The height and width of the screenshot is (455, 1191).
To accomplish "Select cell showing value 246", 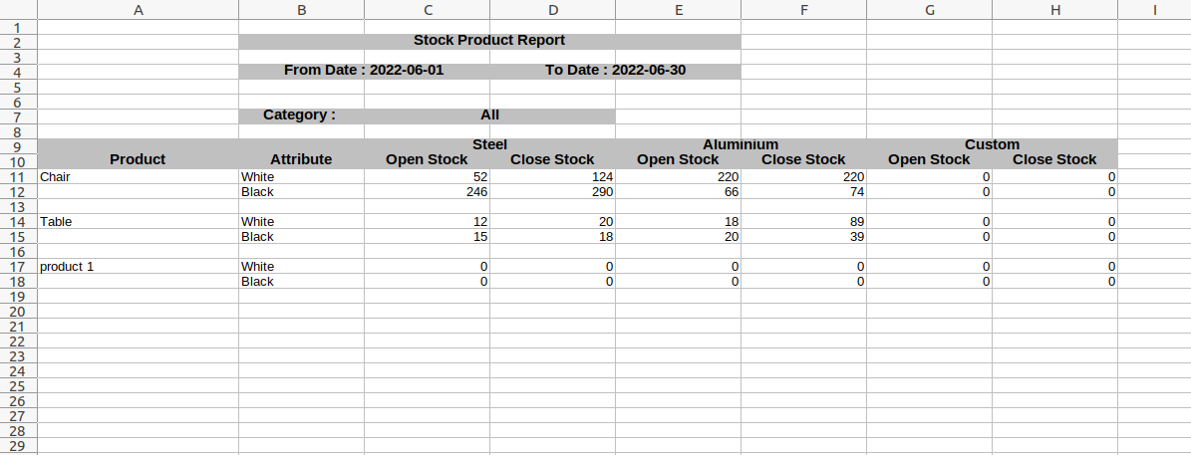I will (427, 192).
